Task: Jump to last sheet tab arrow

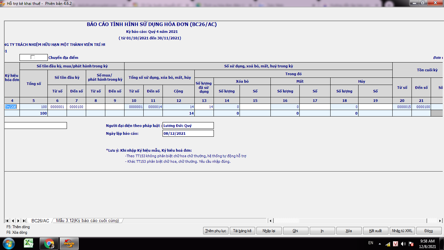Action: tap(24, 221)
